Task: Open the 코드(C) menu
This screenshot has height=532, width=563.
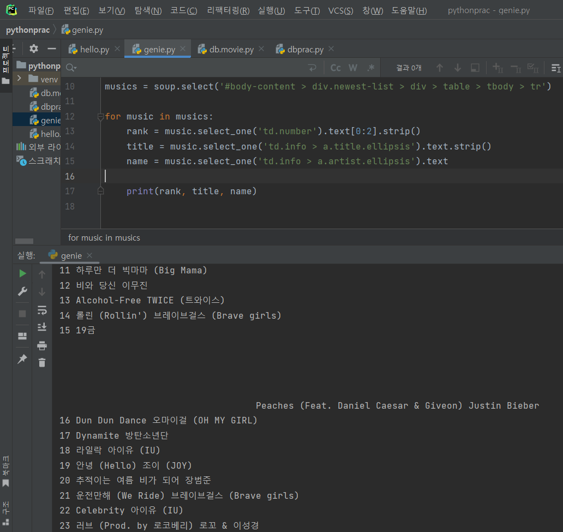Action: (183, 10)
